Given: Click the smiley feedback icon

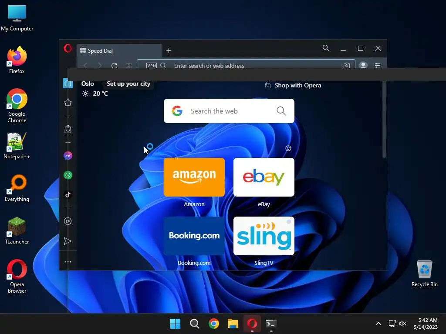Looking at the screenshot, I should tap(288, 148).
